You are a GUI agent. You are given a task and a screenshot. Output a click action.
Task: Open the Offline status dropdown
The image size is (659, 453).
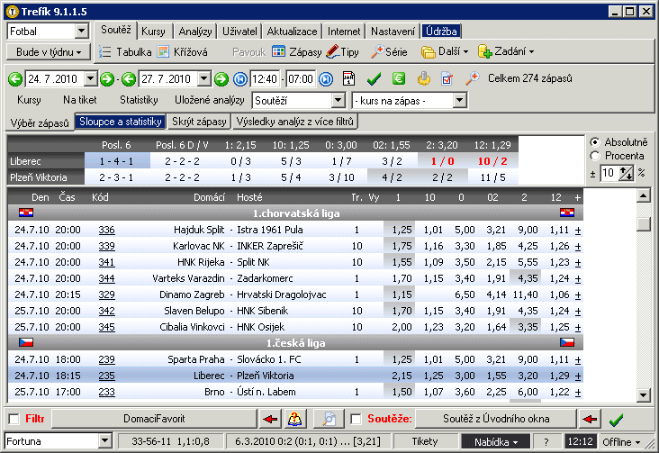point(621,441)
